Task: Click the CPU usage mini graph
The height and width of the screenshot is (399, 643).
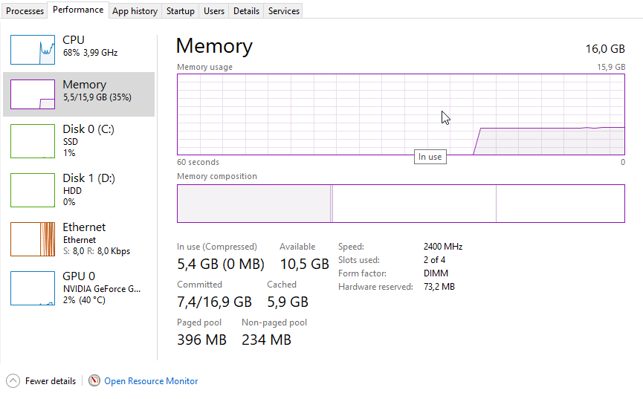Action: pos(33,50)
